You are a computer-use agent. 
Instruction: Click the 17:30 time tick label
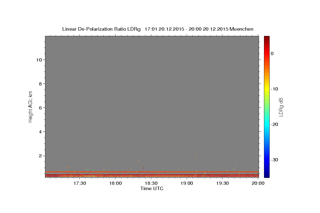(x=80, y=183)
